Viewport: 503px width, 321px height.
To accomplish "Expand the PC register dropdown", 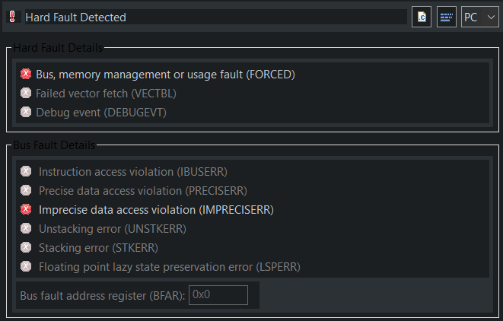I will [x=491, y=17].
